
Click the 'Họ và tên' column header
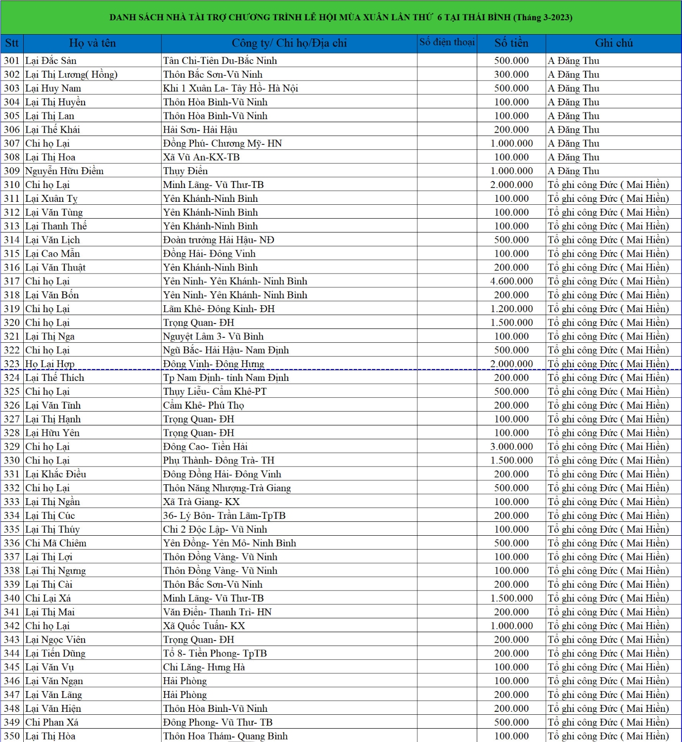92,43
